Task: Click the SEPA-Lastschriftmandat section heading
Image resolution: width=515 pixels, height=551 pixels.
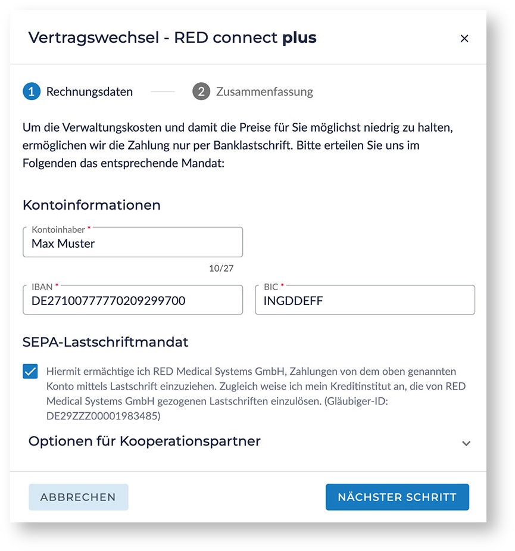Action: 105,342
